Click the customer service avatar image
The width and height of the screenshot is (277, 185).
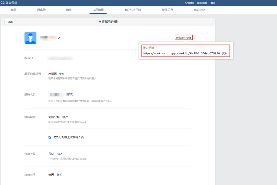coord(30,37)
